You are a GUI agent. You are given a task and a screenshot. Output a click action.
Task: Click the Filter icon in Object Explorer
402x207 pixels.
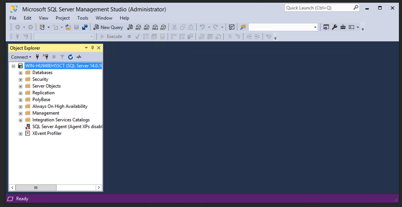point(62,57)
